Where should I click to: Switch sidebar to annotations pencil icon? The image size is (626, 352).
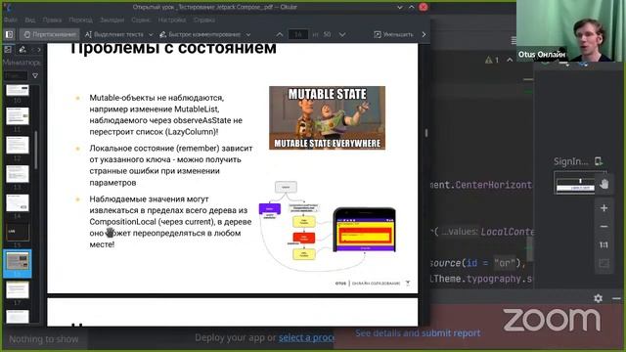click(22, 50)
